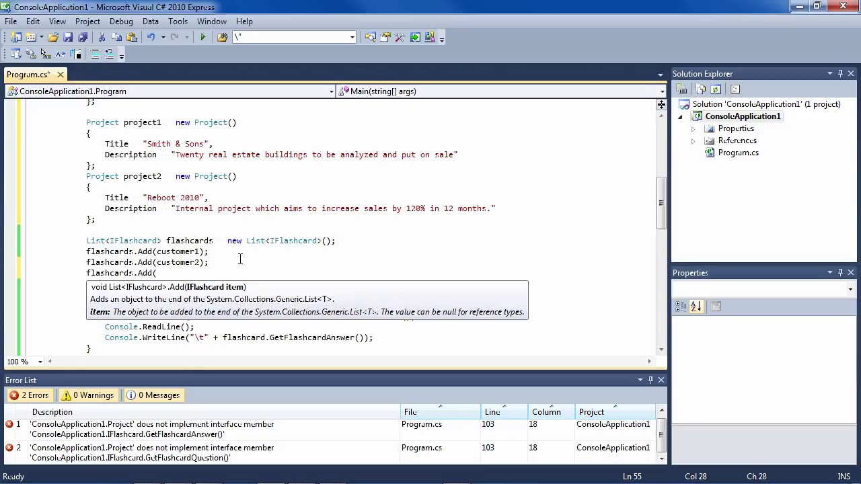Click the Start Page icon in toolbar
The image size is (861, 484).
[415, 38]
